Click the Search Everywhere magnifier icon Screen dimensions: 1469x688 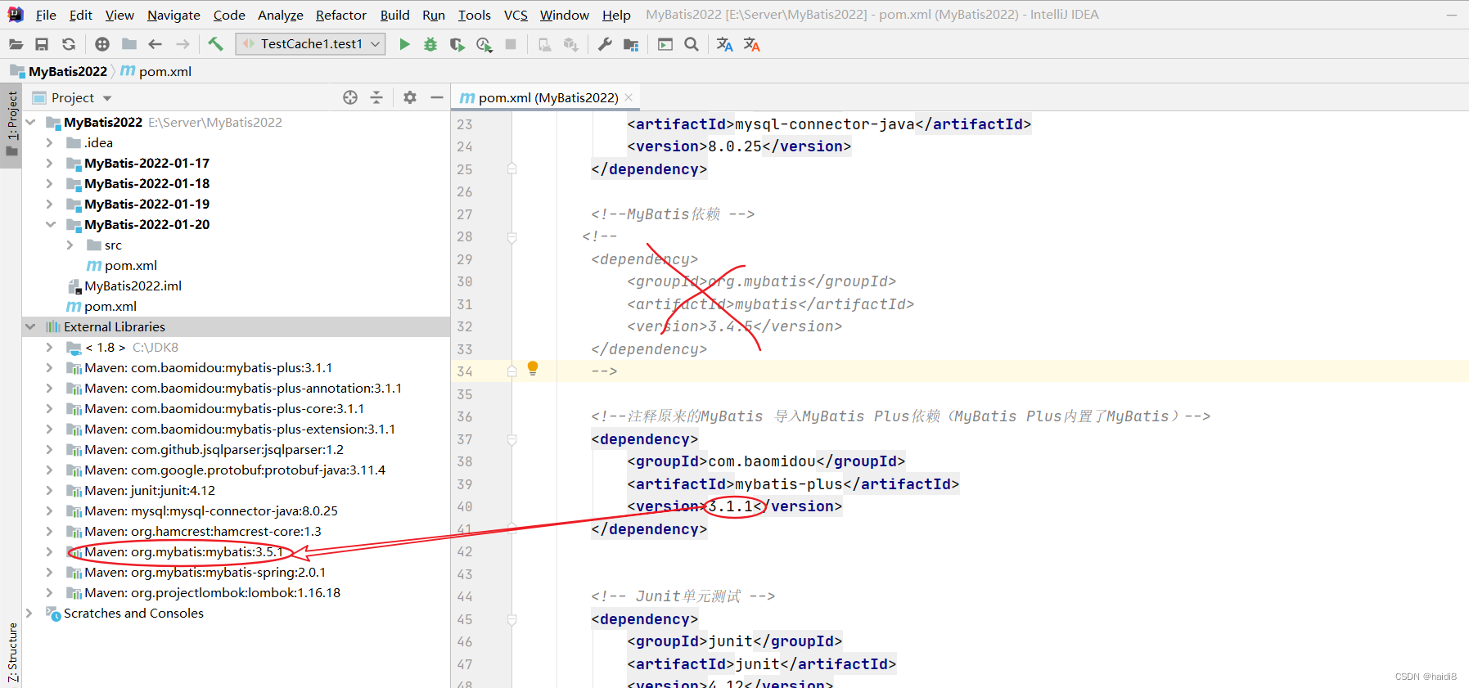(x=692, y=44)
